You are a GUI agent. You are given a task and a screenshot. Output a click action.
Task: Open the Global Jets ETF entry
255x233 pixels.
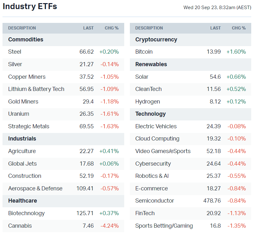[x=22, y=164]
